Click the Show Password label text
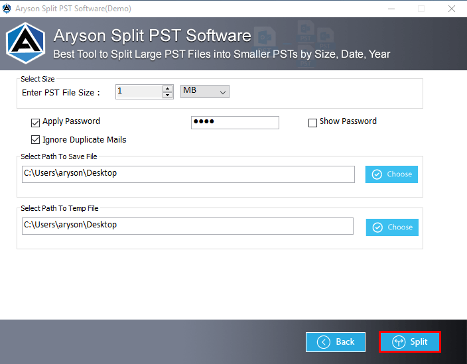Image resolution: width=467 pixels, height=364 pixels. (x=348, y=121)
